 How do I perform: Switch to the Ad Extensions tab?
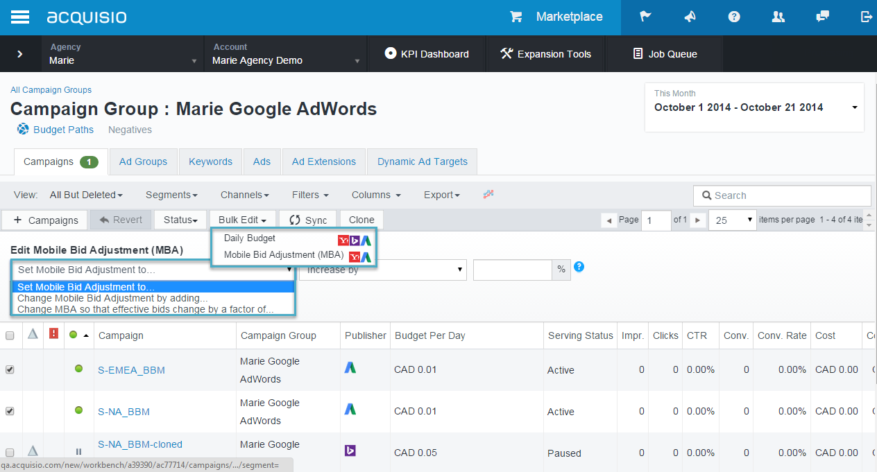(324, 161)
